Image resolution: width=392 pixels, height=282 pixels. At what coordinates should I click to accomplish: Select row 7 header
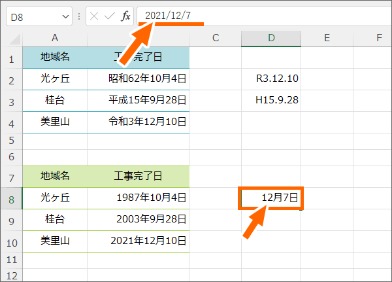[12, 177]
